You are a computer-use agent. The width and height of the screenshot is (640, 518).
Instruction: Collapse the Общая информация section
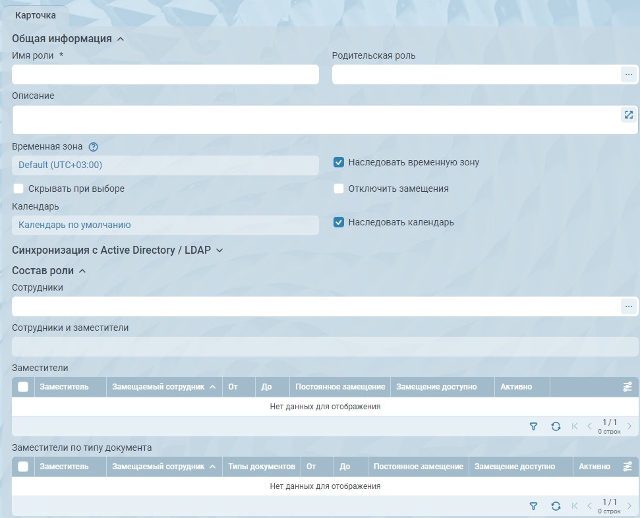pyautogui.click(x=120, y=39)
